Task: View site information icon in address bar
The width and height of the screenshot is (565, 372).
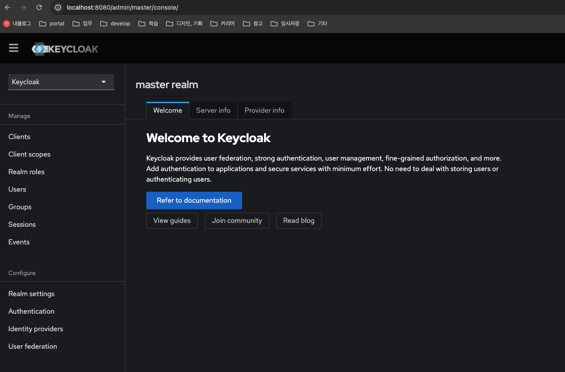Action: click(x=58, y=7)
